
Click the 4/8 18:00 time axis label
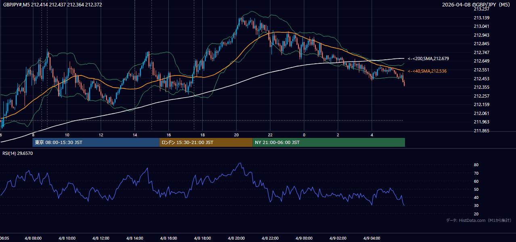(203, 238)
